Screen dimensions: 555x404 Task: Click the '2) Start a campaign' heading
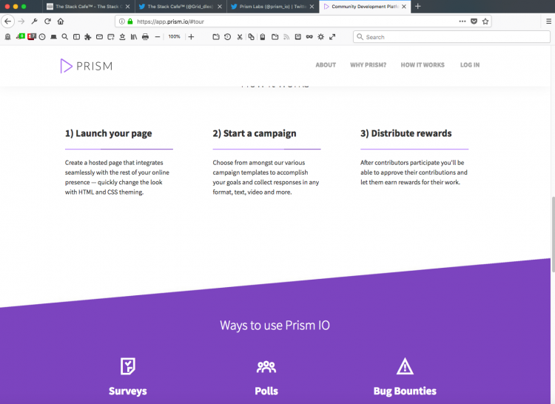pyautogui.click(x=255, y=133)
